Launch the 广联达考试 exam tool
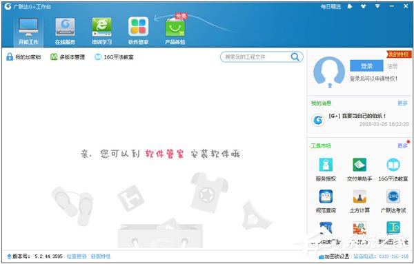This screenshot has height=264, width=414. [393, 196]
